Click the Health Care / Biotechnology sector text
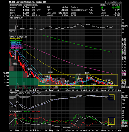This screenshot has height=132, width=129. point(24,5)
